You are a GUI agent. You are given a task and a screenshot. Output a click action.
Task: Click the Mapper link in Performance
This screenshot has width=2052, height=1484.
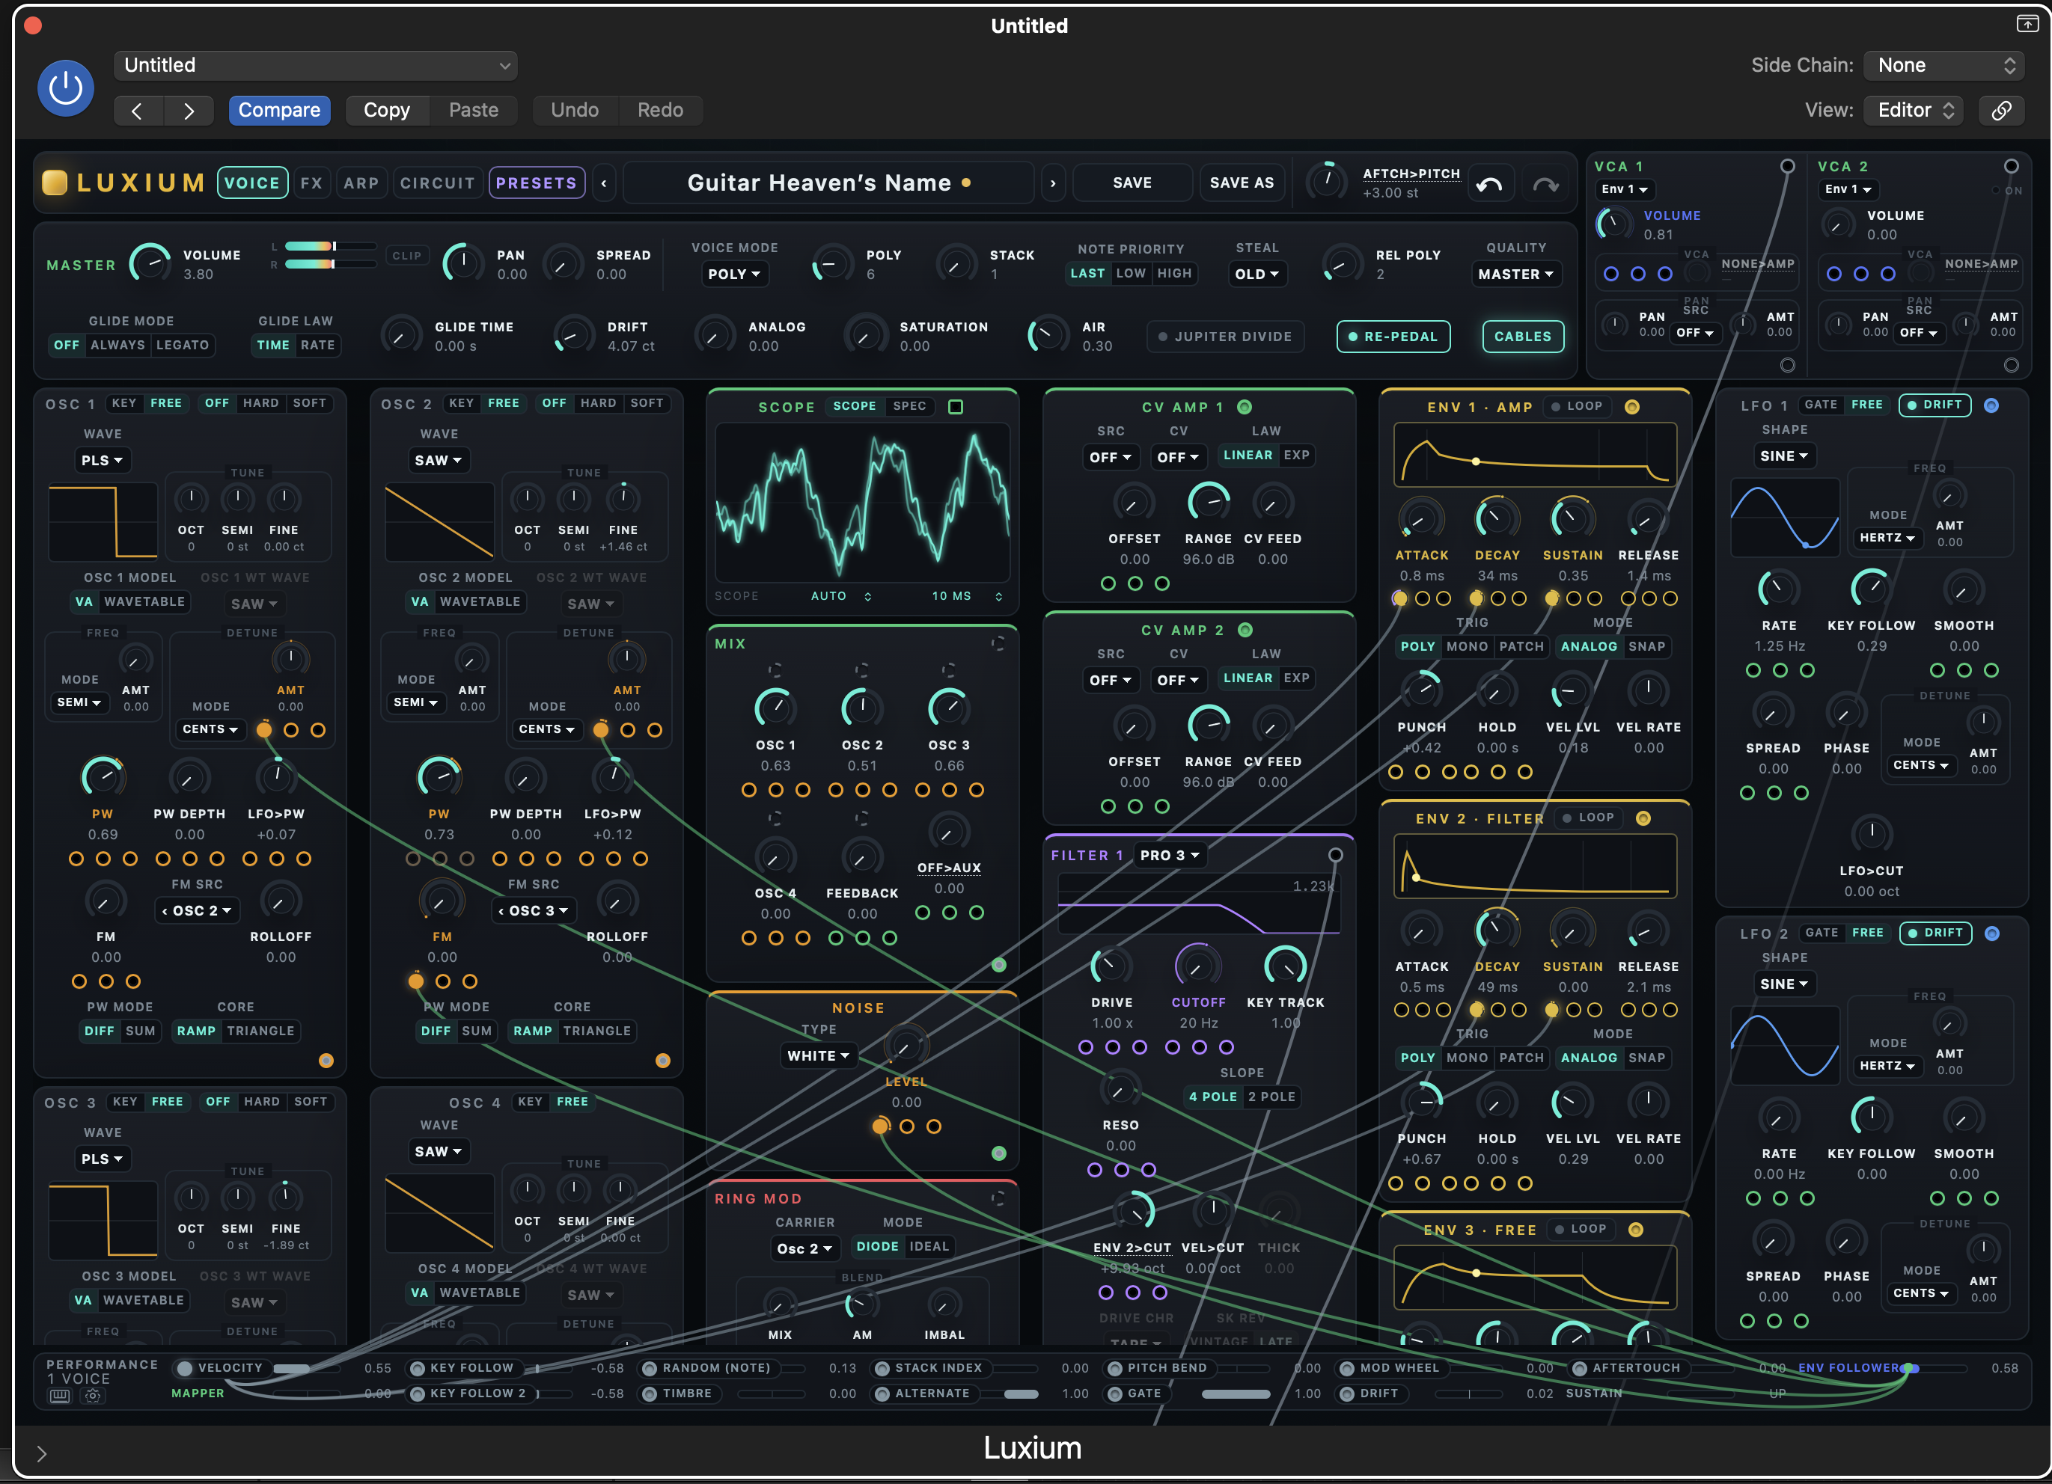[x=198, y=1393]
